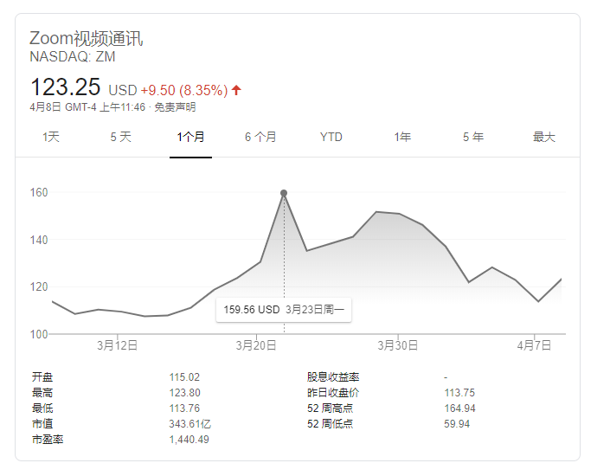Viewport: 610px width, 476px height.
Task: Click the 市值 label
Action: pos(42,424)
